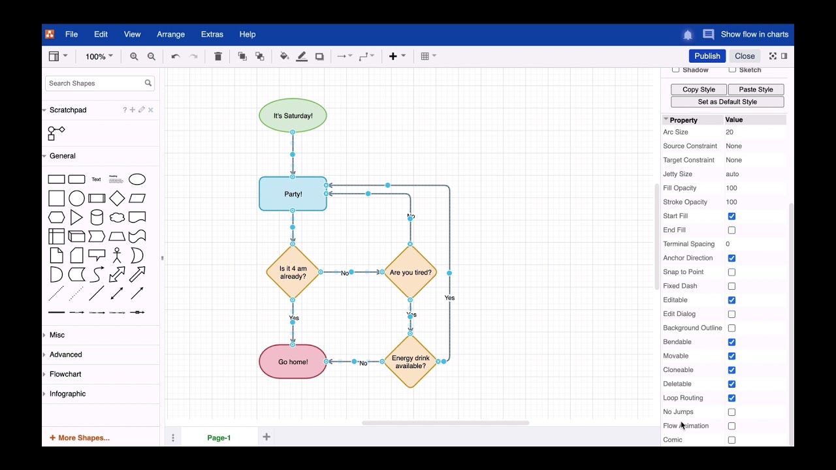Click the scratchpad saved shape thumbnail
Image resolution: width=836 pixels, height=470 pixels.
(57, 133)
